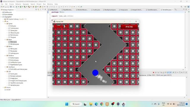Switch to the Image.java editor tab
This screenshot has height=107, width=190.
coord(124,10)
